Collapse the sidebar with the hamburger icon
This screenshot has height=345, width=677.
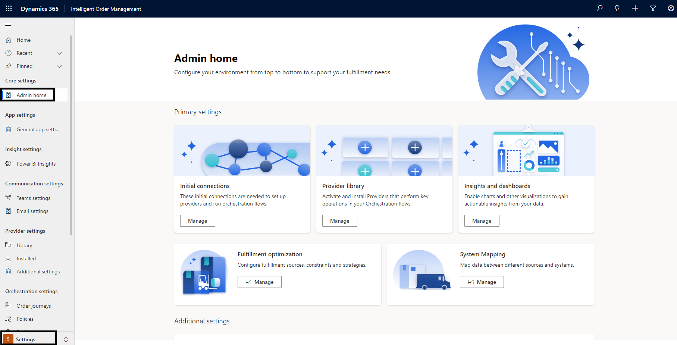click(x=8, y=25)
